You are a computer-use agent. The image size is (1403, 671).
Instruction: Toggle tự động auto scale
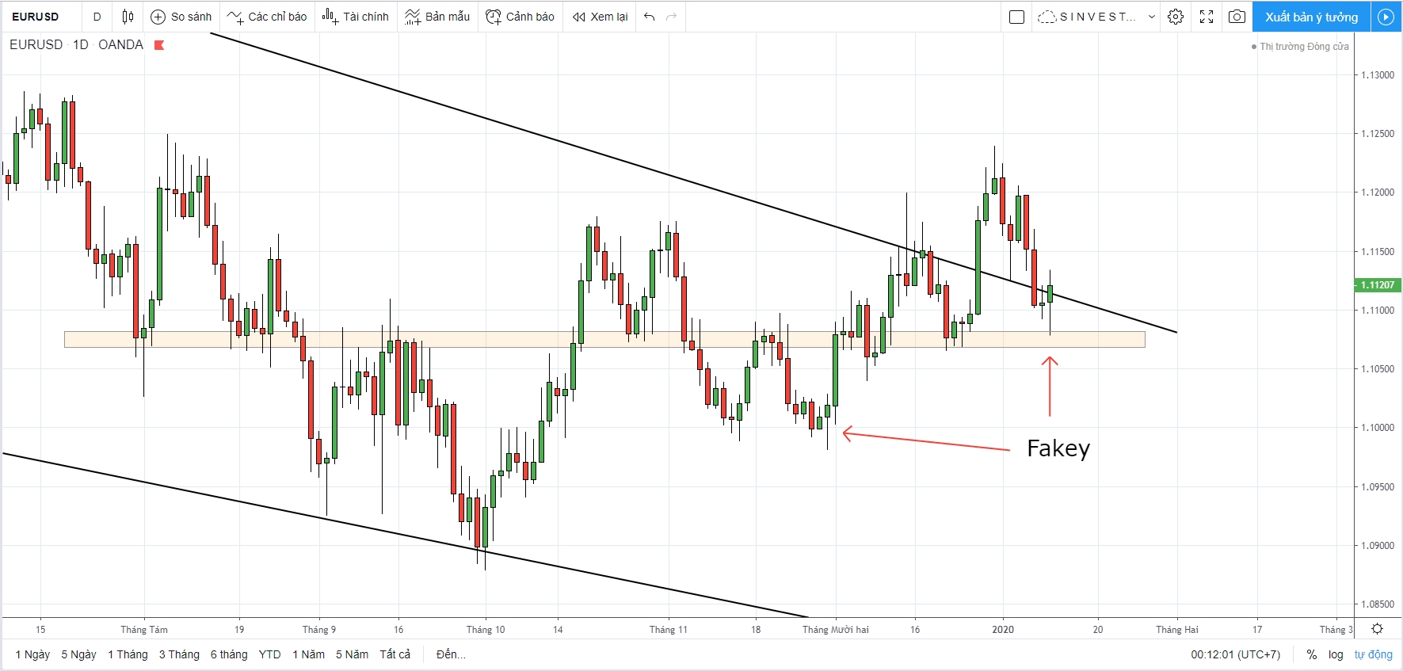[x=1373, y=654]
